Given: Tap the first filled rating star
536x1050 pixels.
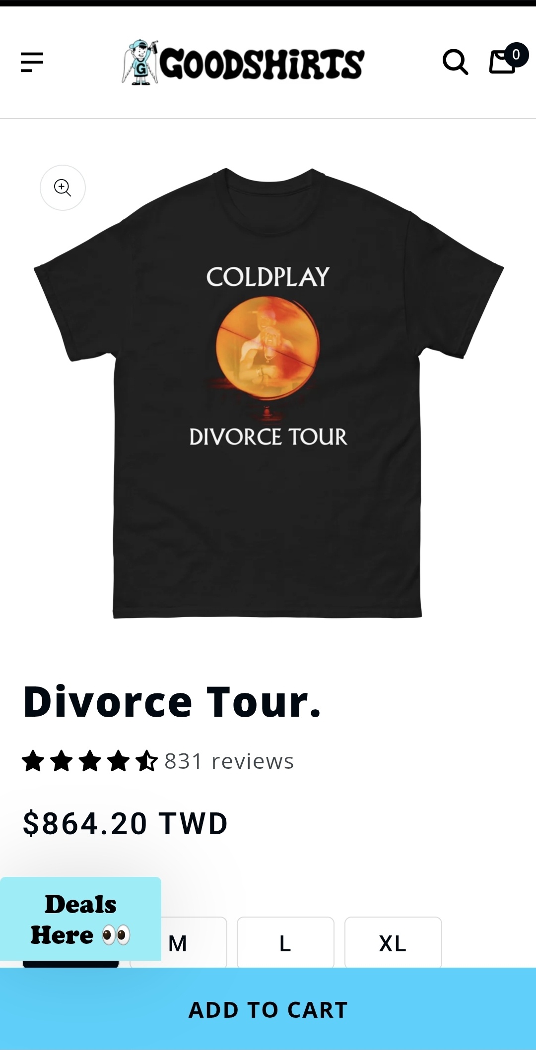Looking at the screenshot, I should point(33,761).
